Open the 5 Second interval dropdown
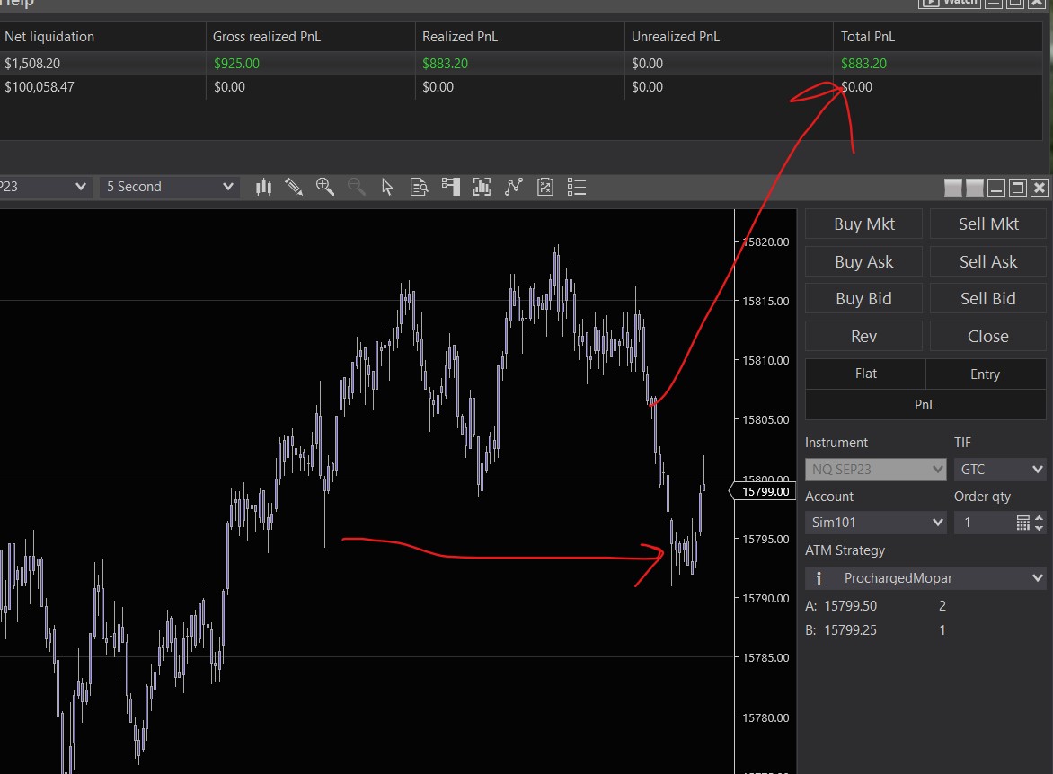The width and height of the screenshot is (1053, 774). [169, 187]
